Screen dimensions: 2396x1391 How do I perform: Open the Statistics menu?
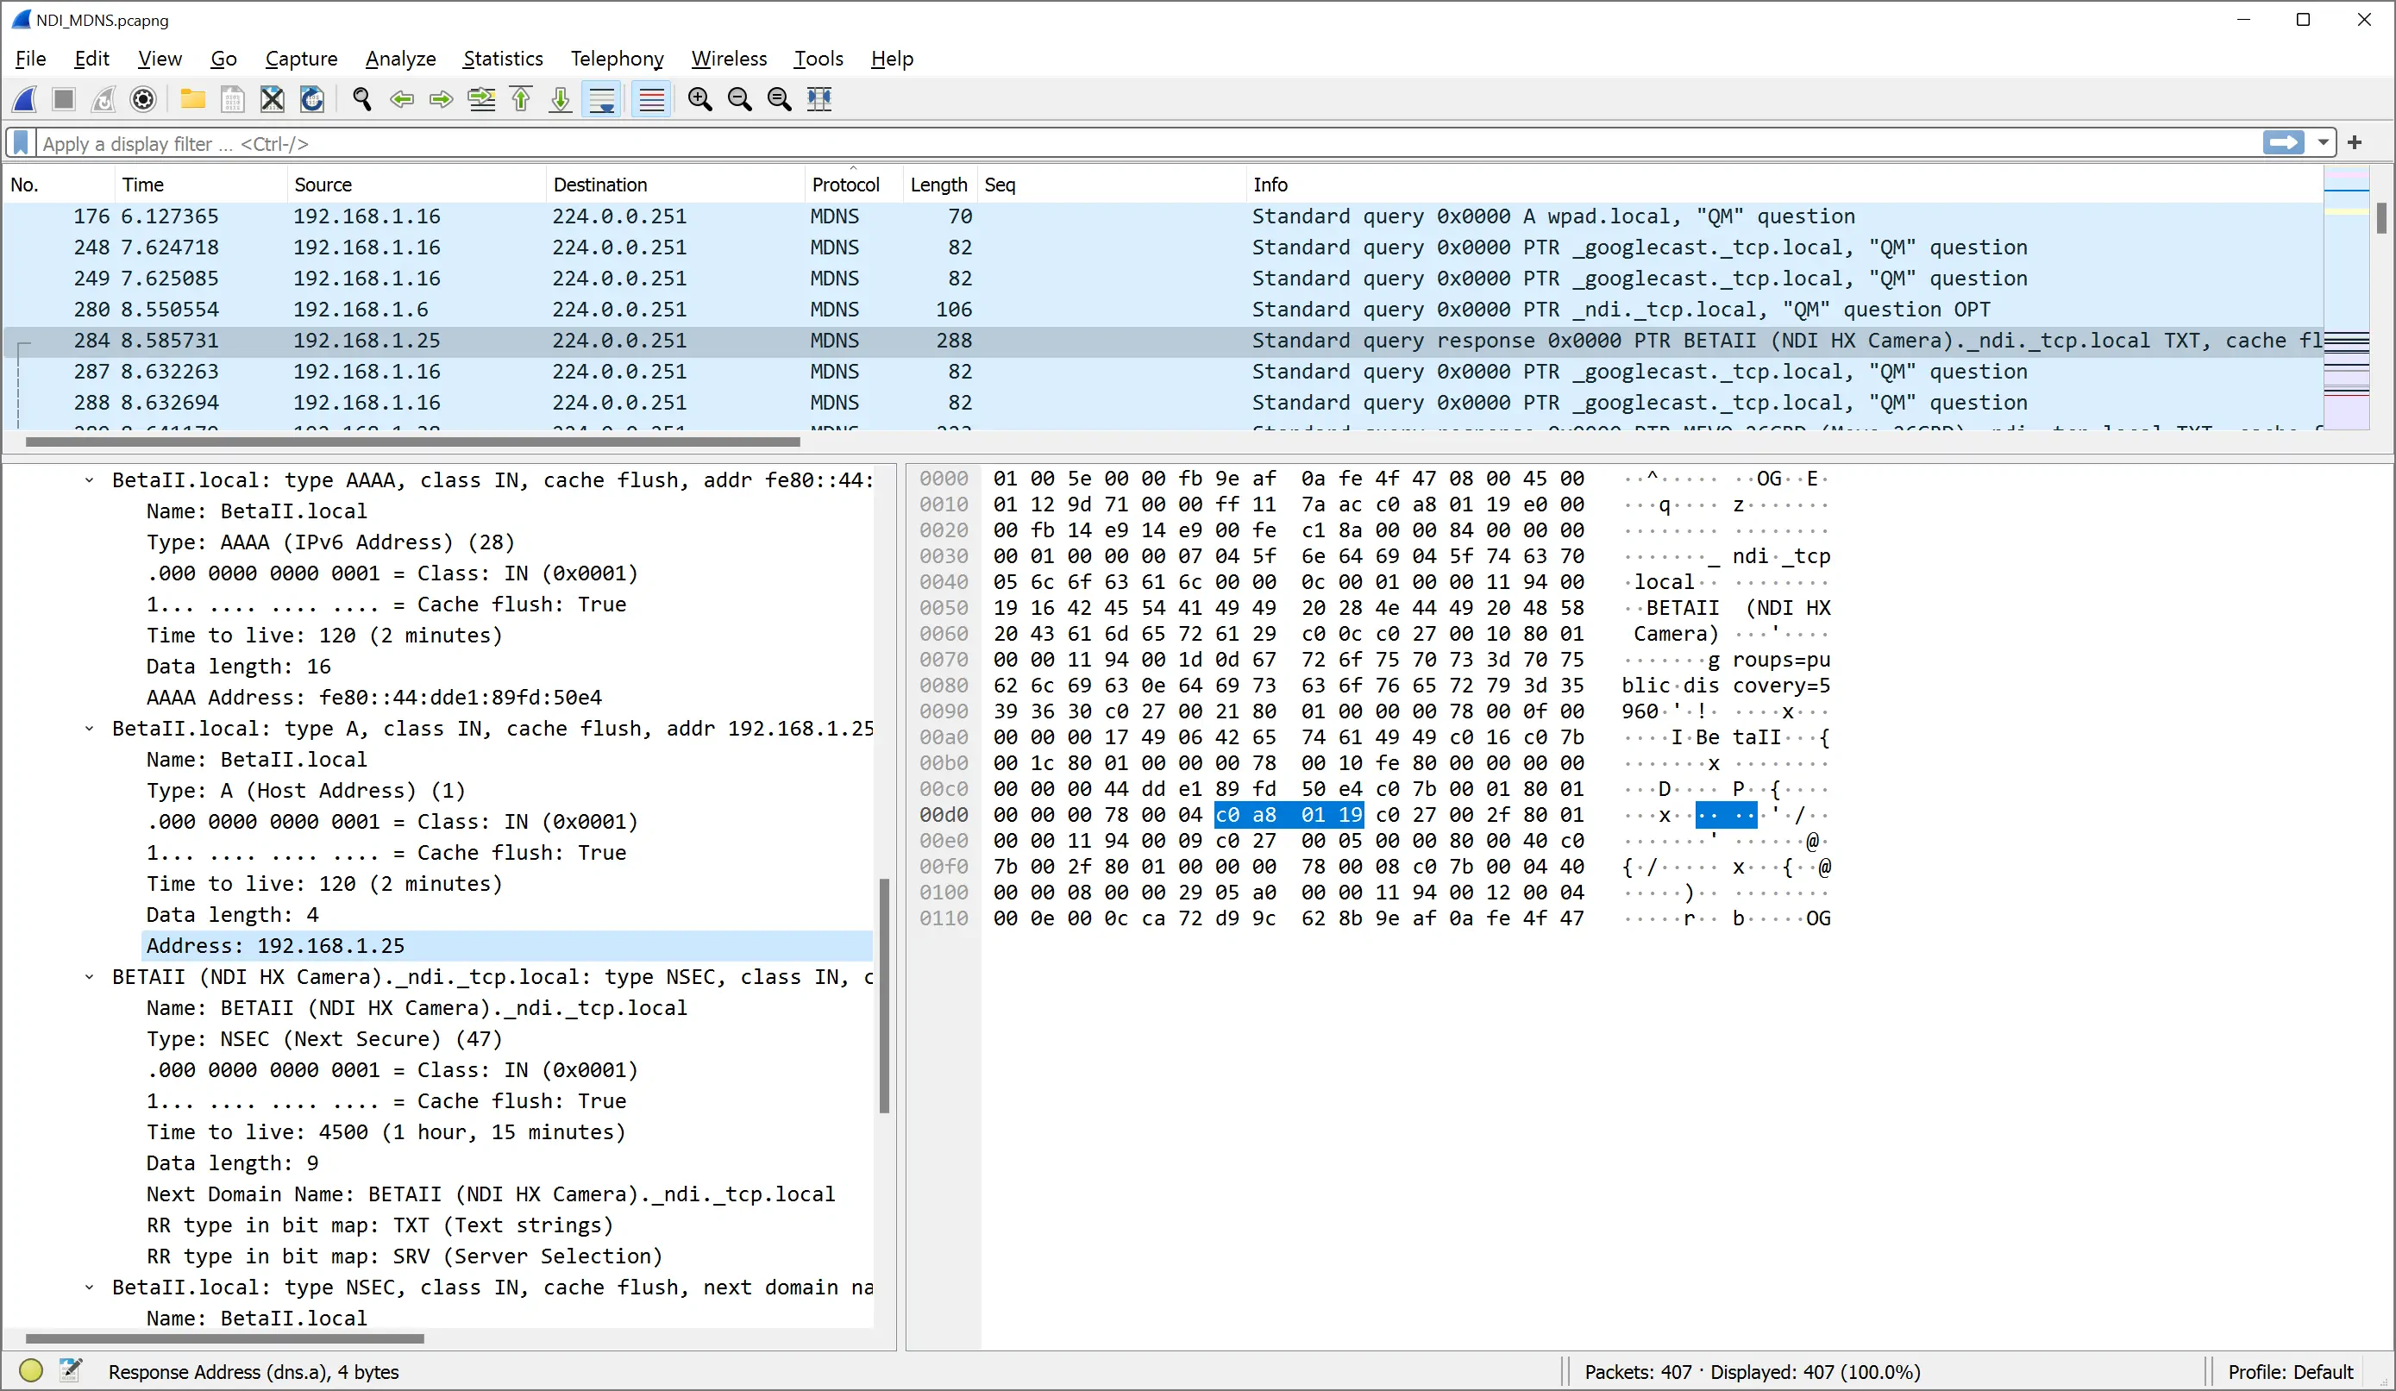(x=503, y=59)
